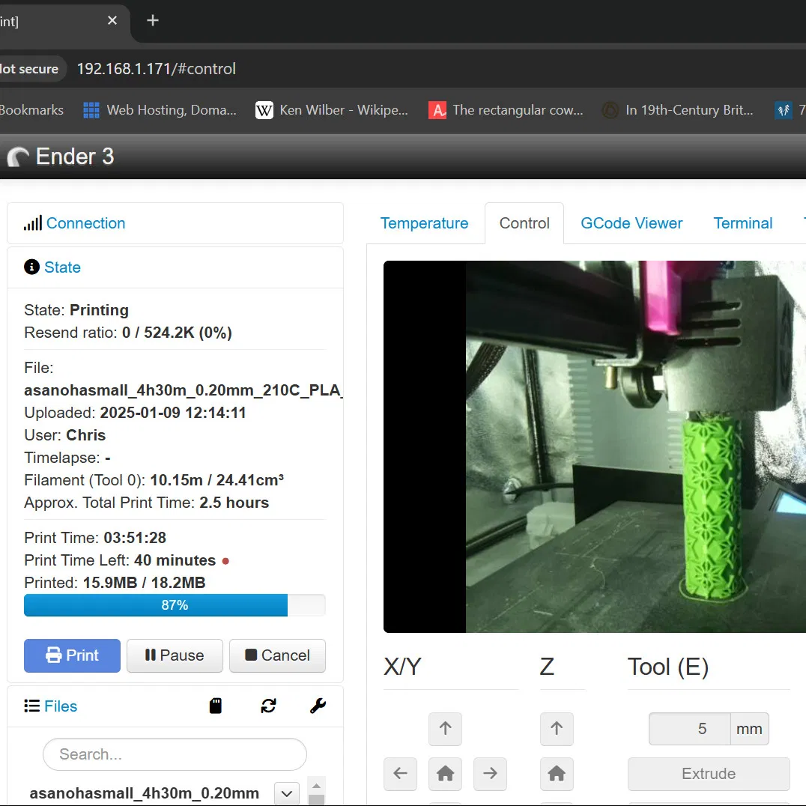Click the blue Print button
The width and height of the screenshot is (806, 806).
pos(72,655)
